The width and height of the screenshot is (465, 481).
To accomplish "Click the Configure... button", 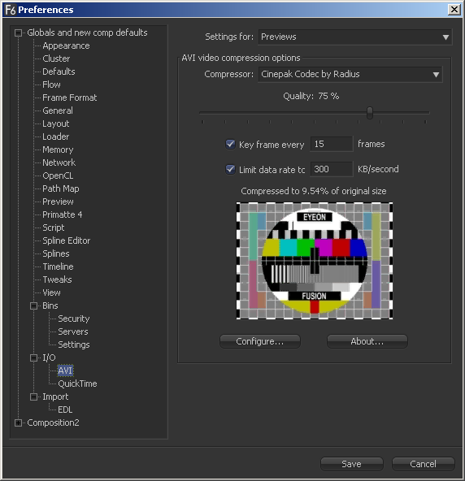I will click(260, 341).
